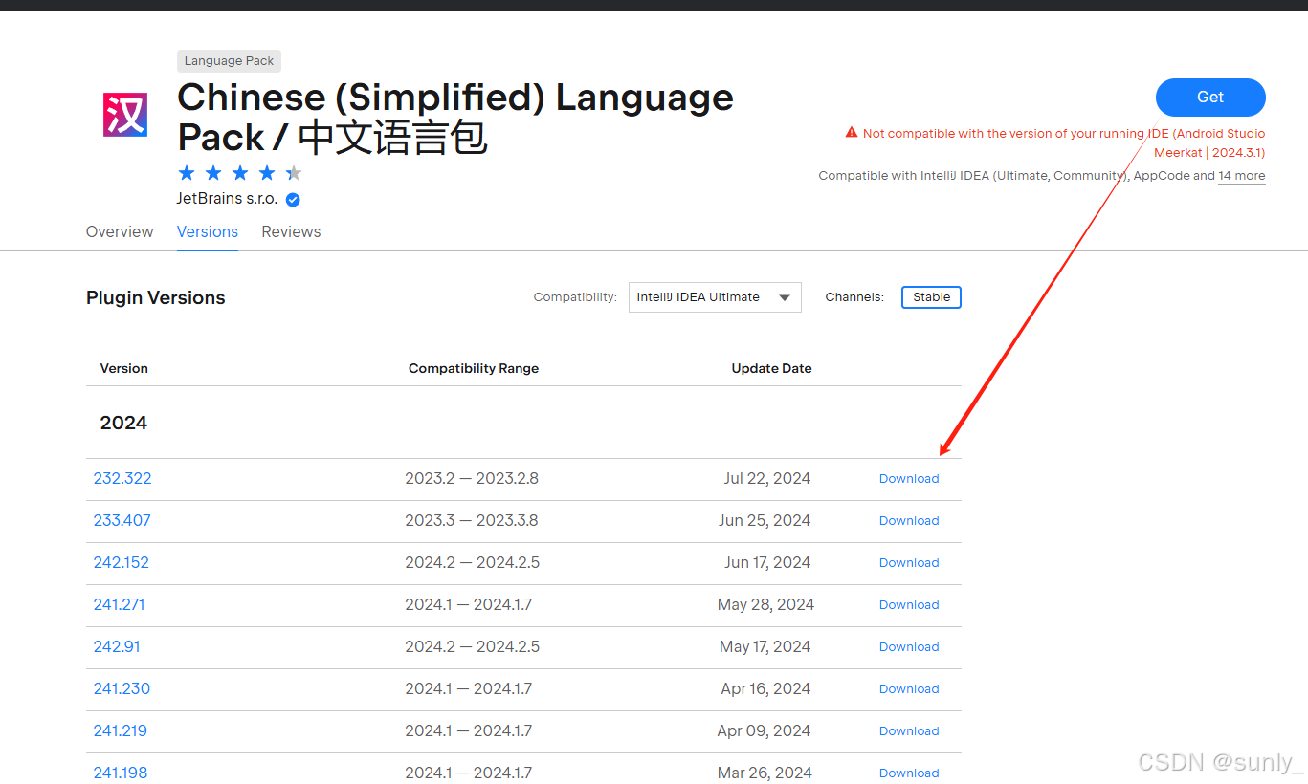
Task: Click the 'Apr 16, 2024' update date
Action: point(766,688)
